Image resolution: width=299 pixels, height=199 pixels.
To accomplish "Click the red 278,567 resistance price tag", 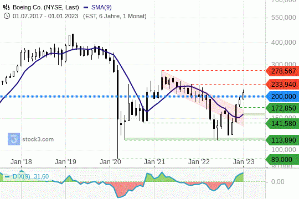I will point(282,71).
